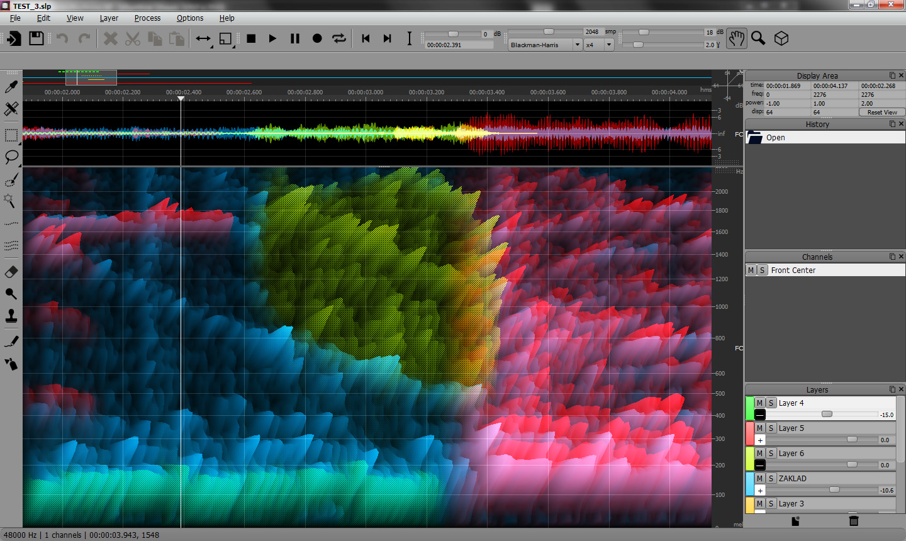Open horizontal arrows move tool options
Screen dimensions: 906x541
pos(203,39)
